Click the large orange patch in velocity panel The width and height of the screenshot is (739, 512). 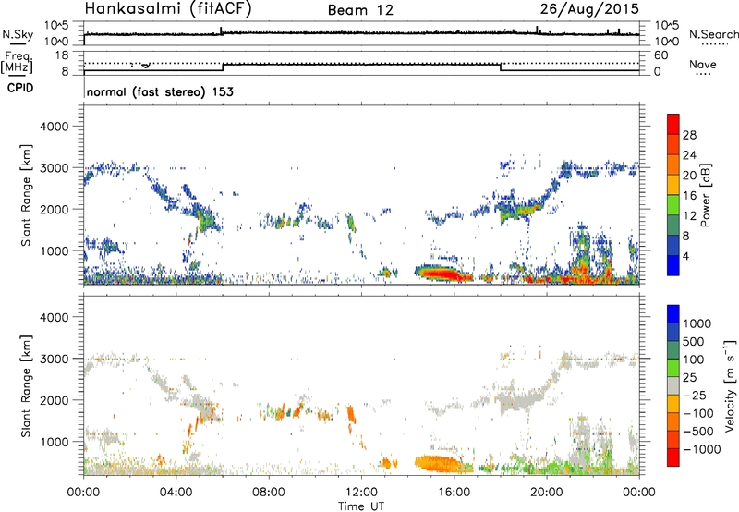(x=437, y=463)
